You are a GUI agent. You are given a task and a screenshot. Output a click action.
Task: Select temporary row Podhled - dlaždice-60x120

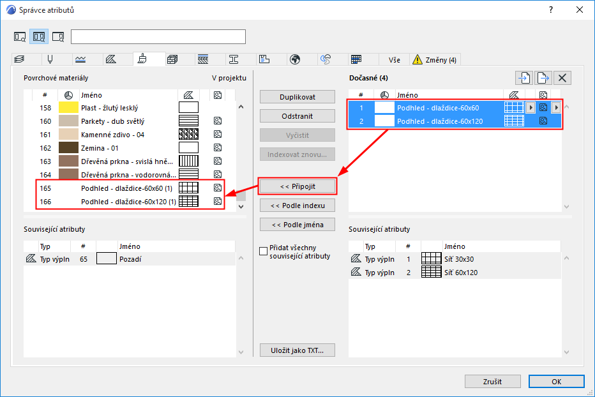click(x=455, y=121)
